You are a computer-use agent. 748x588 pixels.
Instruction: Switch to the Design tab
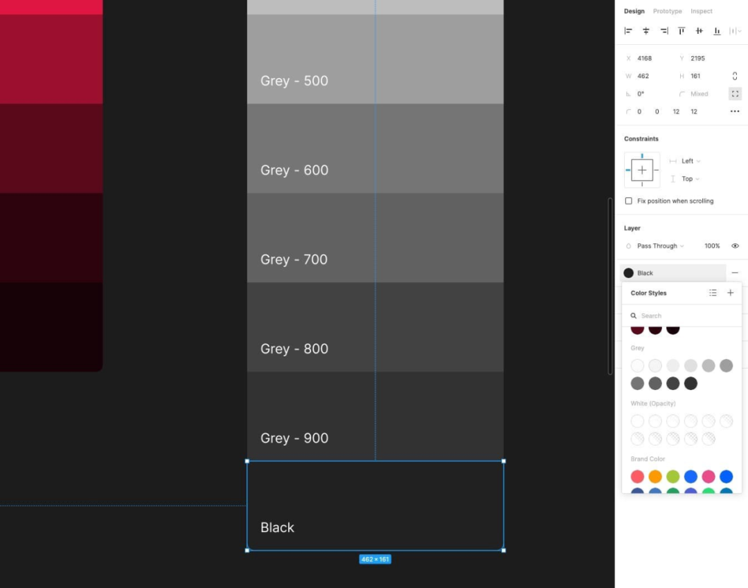click(x=634, y=11)
